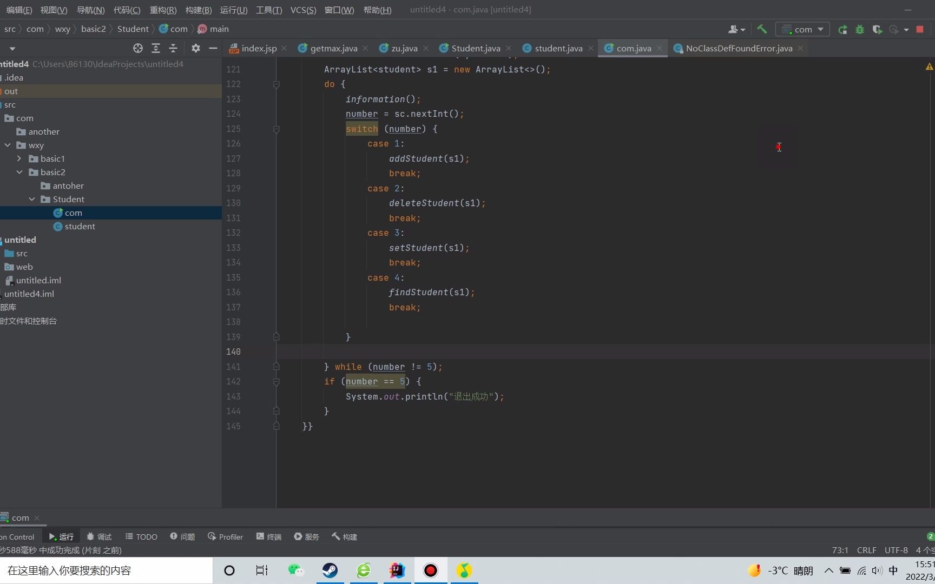Screen dimensions: 935x584
Task: Click the Expand All icon in Project panel
Action: pos(156,48)
